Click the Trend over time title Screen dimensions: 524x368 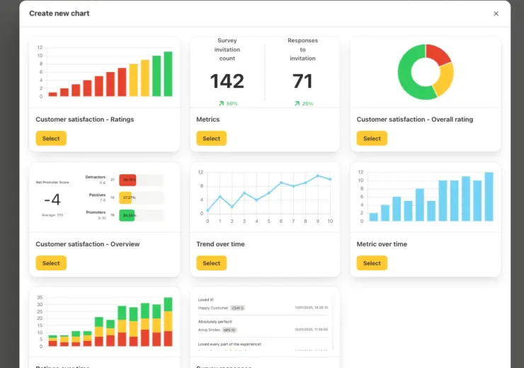click(x=220, y=244)
